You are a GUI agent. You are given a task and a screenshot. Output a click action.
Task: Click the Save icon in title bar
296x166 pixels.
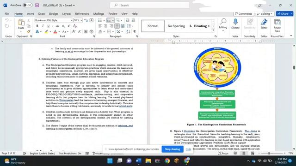(x=37, y=5)
